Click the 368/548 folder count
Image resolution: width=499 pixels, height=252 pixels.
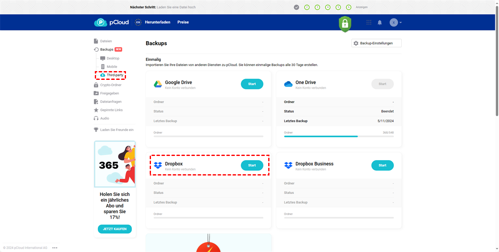[x=388, y=133]
